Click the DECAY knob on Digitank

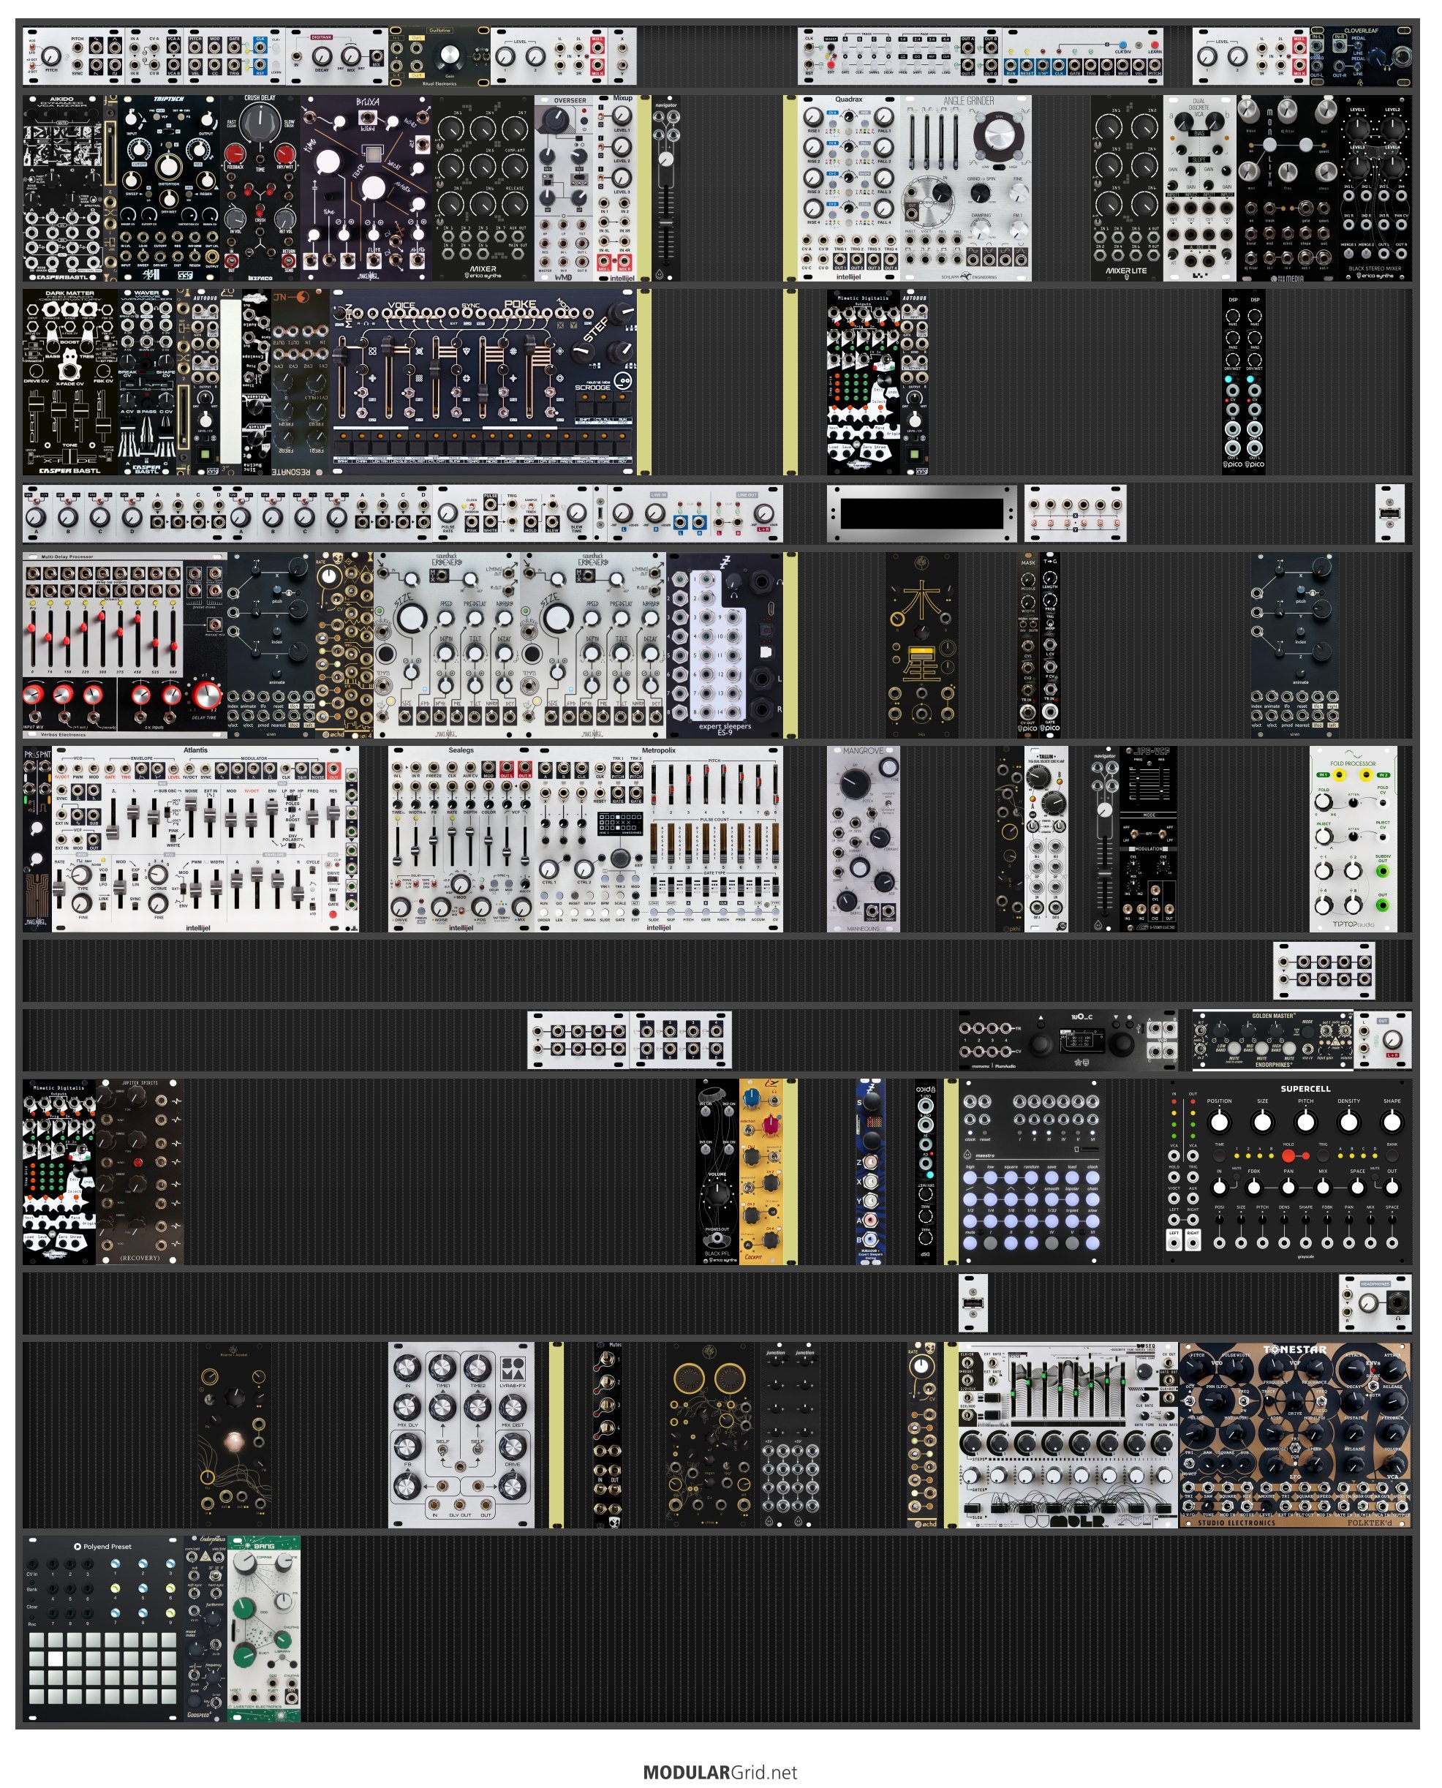pos(322,56)
